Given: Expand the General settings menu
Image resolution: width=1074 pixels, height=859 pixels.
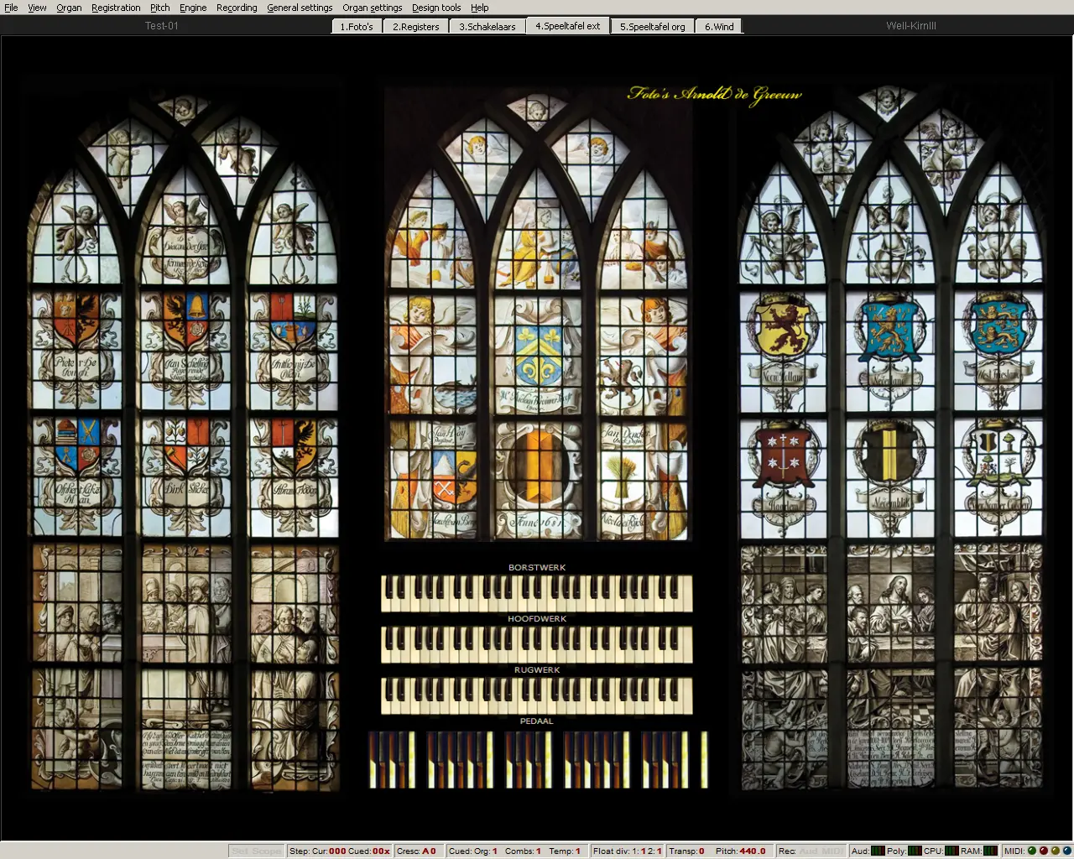Looking at the screenshot, I should [300, 8].
